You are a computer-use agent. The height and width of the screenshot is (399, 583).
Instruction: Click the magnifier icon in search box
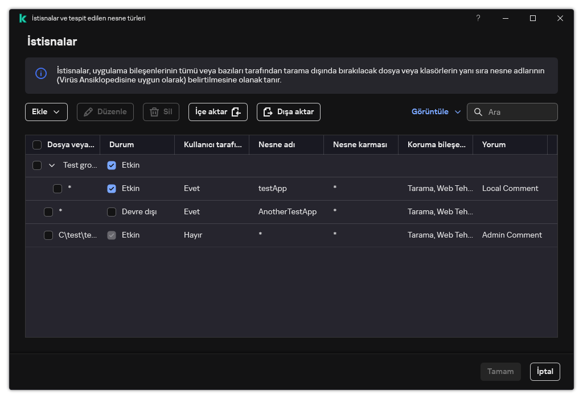[478, 112]
